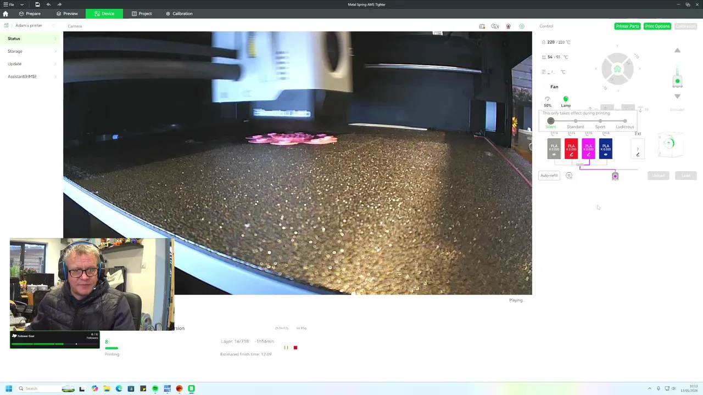Toggle the Lamp light
Viewport: 703px width, 395px height.
point(566,101)
